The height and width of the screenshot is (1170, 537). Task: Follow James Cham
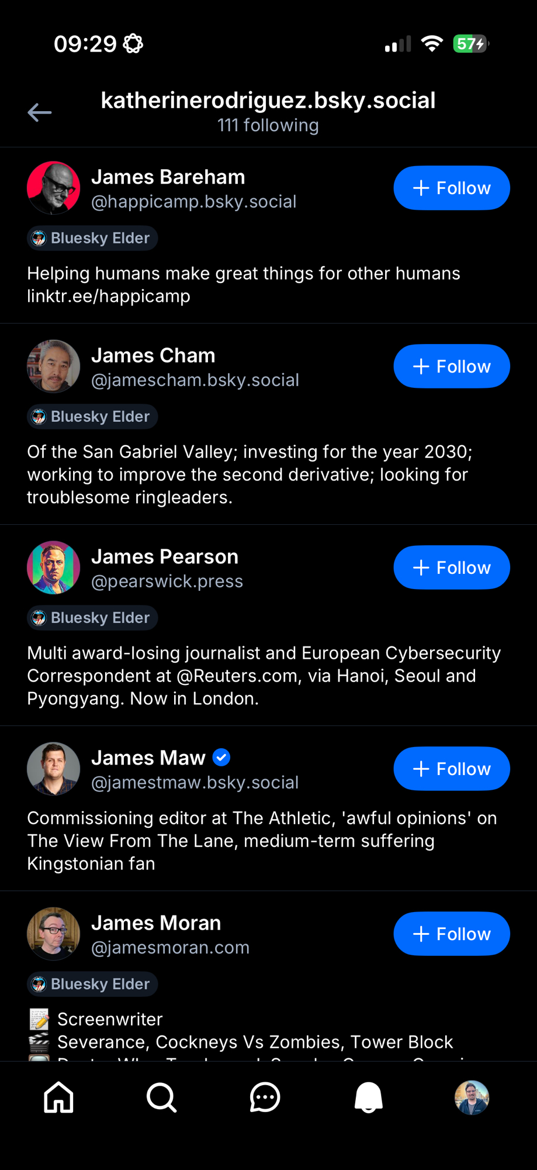452,366
